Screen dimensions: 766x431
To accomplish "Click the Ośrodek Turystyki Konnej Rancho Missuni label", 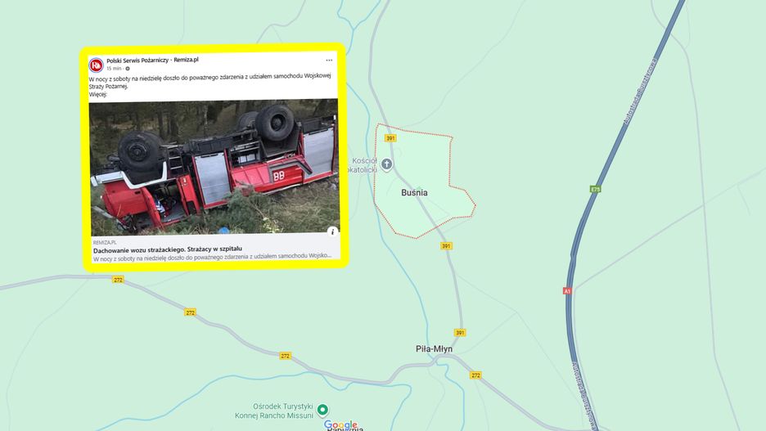I will 274,411.
